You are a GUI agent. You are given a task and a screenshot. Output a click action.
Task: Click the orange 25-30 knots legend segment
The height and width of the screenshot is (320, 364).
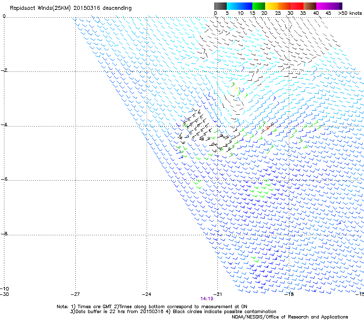[x=284, y=6]
